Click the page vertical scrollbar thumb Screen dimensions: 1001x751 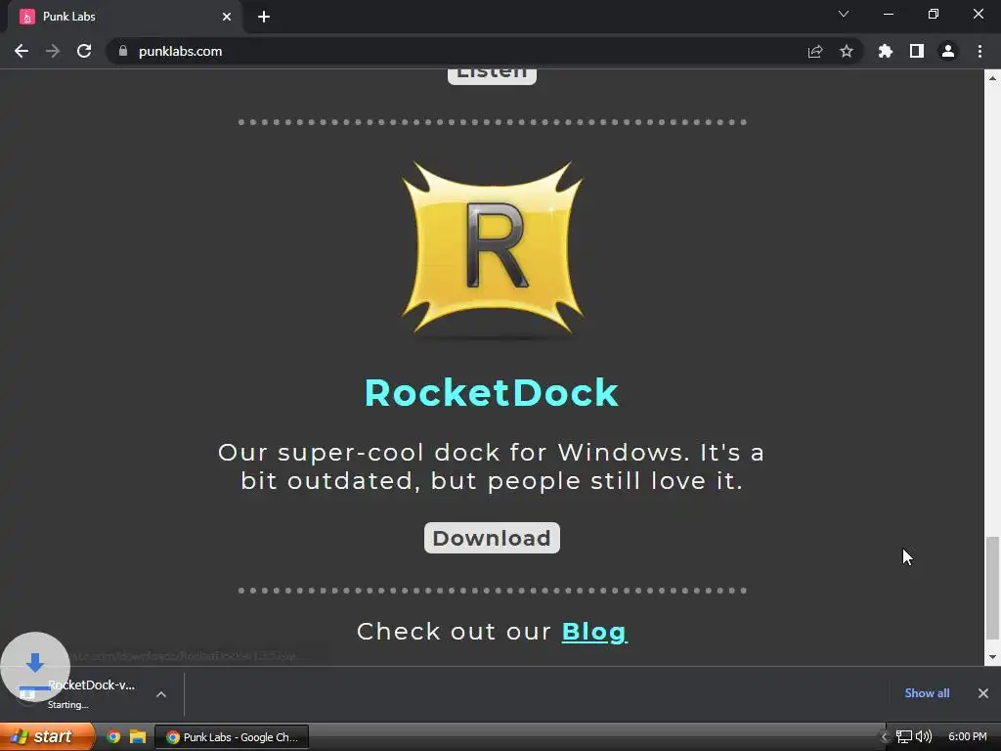992,588
